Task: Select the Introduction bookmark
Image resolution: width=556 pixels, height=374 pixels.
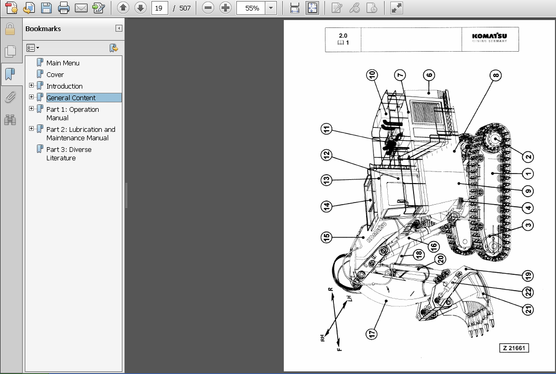Action: click(x=64, y=86)
